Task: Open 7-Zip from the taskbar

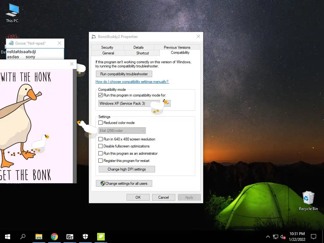Action: coord(70,237)
